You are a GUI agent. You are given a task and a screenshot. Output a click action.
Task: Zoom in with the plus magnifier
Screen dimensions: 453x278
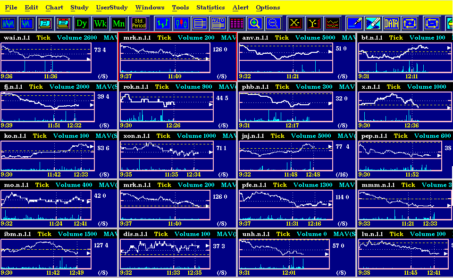click(255, 24)
